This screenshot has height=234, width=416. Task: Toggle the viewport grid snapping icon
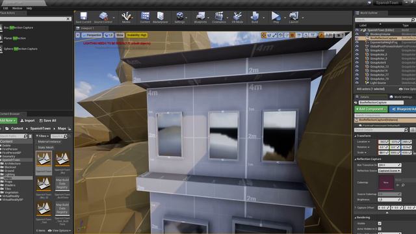(x=292, y=35)
